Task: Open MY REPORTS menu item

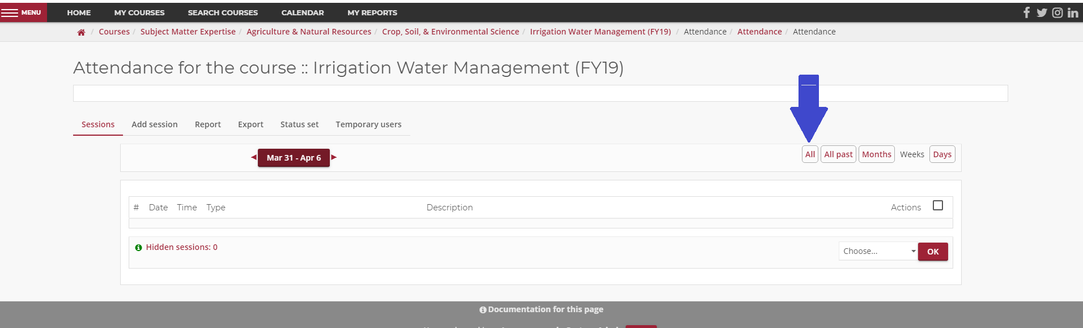Action: tap(372, 12)
